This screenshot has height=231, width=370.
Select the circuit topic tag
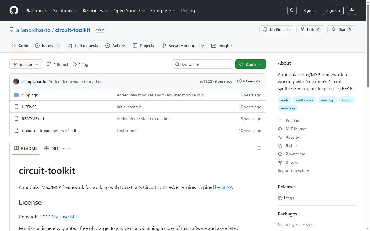[x=347, y=100]
